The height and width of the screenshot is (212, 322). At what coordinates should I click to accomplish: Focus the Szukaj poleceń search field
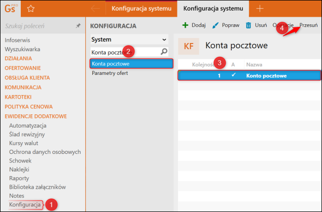(39, 26)
